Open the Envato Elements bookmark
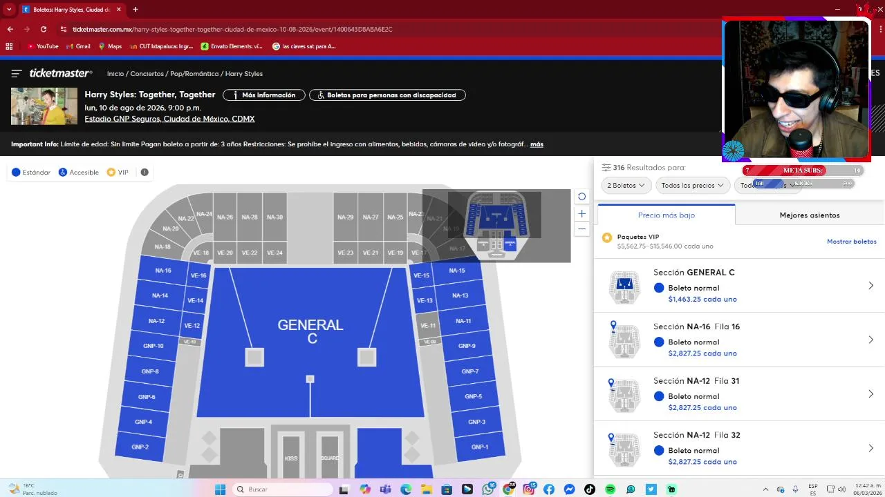 point(232,46)
